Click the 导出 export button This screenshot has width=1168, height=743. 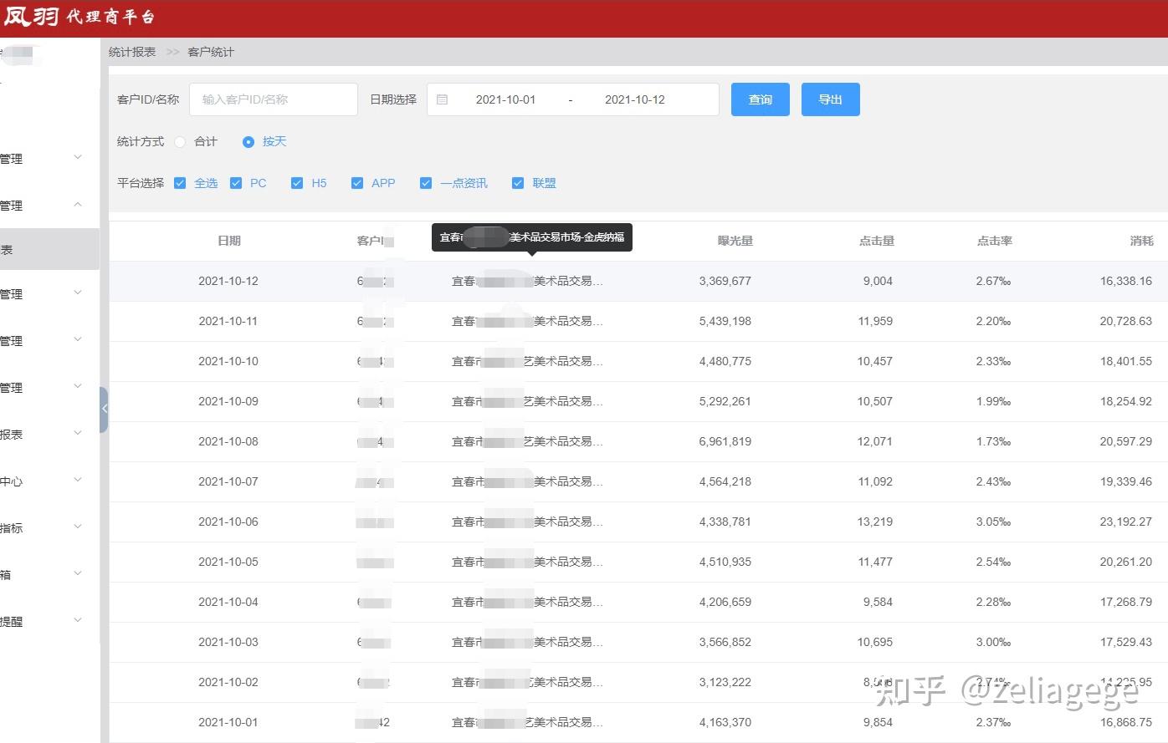[831, 99]
